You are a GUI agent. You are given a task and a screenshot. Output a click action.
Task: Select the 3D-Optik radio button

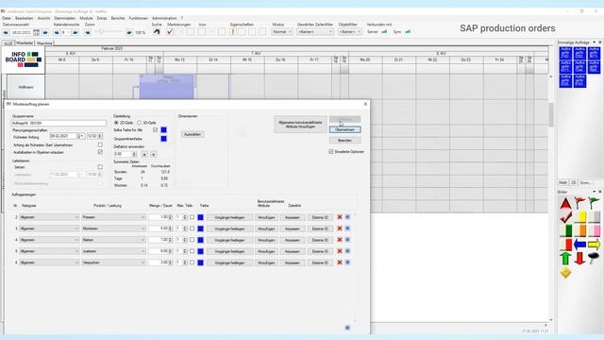139,123
